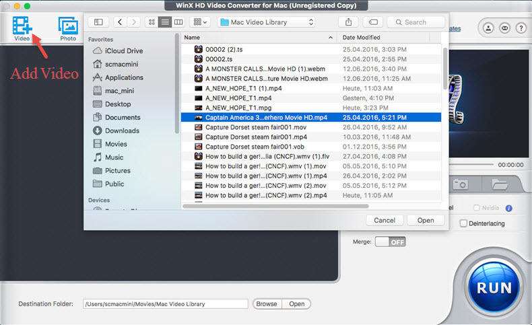The height and width of the screenshot is (325, 532).
Task: Click the blue hardware info icon
Action: pos(508,208)
